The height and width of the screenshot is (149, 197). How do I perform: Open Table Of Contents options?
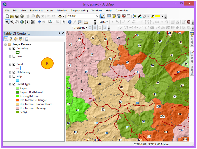[27, 39]
